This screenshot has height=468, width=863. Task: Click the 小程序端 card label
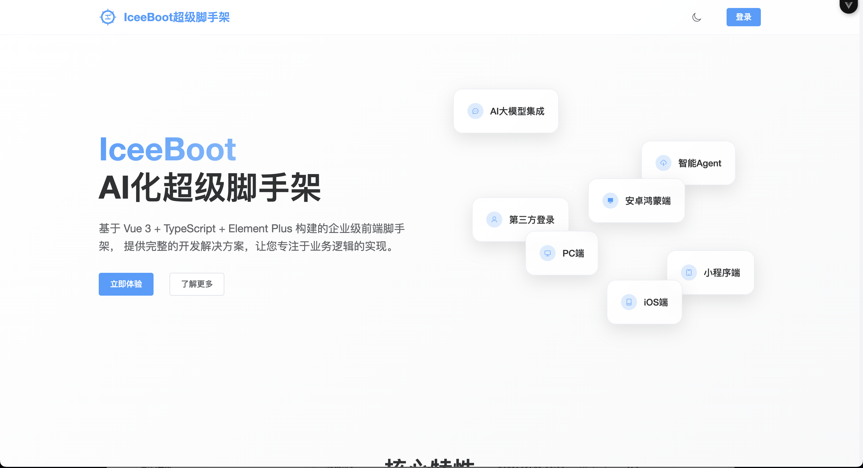[722, 273]
